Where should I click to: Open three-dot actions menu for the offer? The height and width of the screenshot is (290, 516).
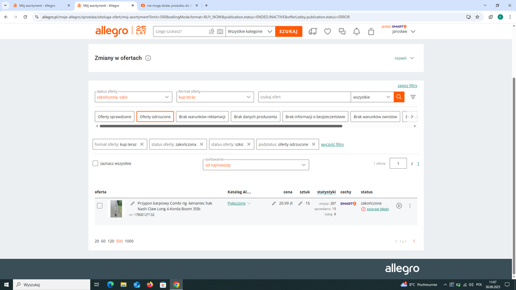tap(410, 206)
